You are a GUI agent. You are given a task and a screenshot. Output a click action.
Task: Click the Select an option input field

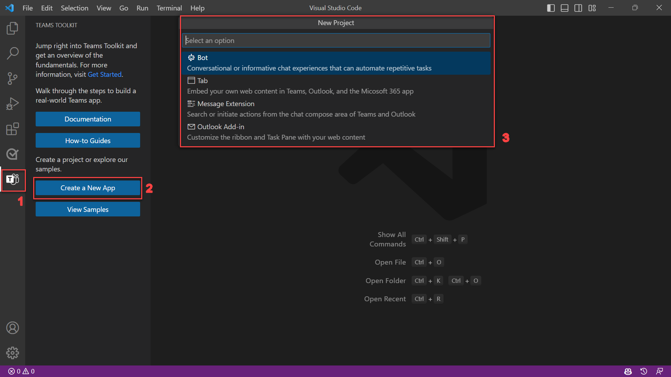[336, 40]
